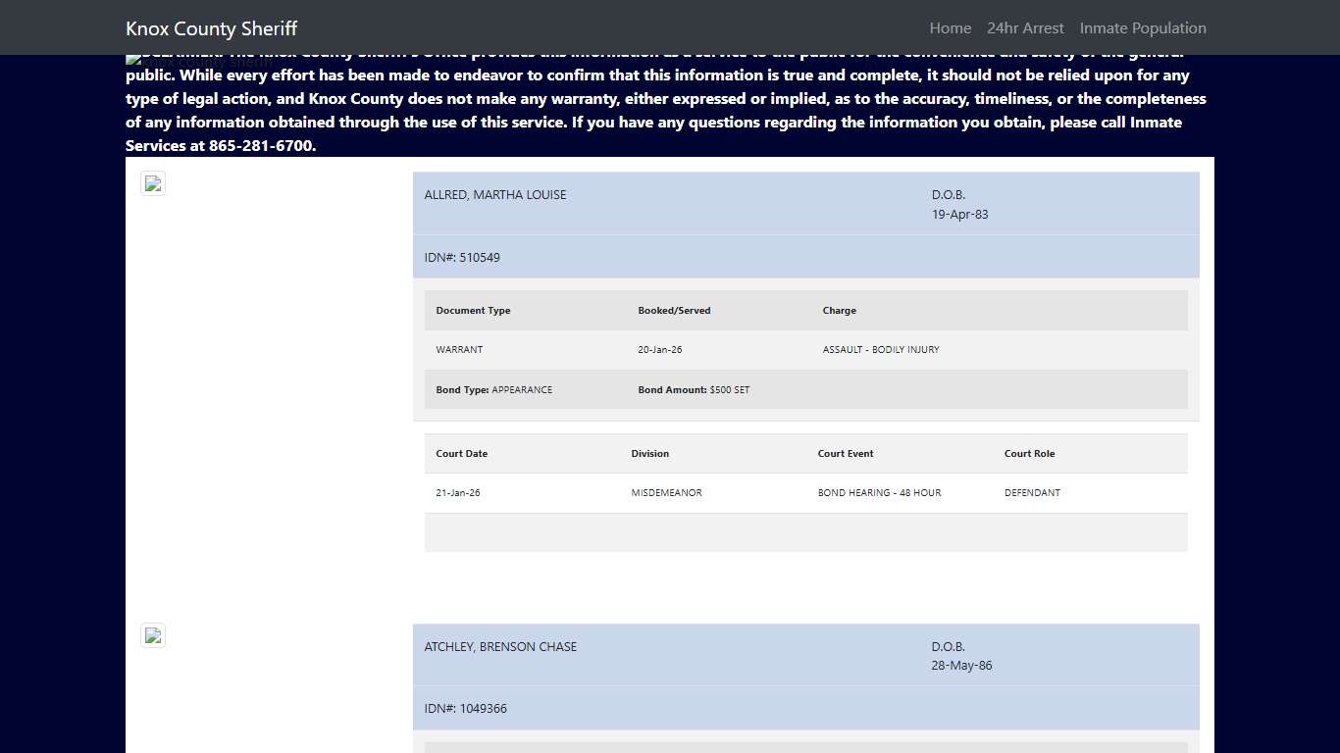This screenshot has height=753, width=1340.
Task: Open the Inmate Population page
Action: (x=1143, y=27)
